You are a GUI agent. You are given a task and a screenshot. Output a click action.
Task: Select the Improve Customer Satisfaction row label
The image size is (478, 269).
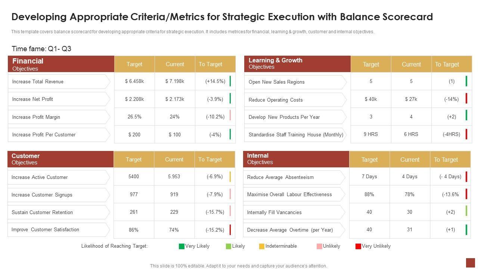(45, 230)
